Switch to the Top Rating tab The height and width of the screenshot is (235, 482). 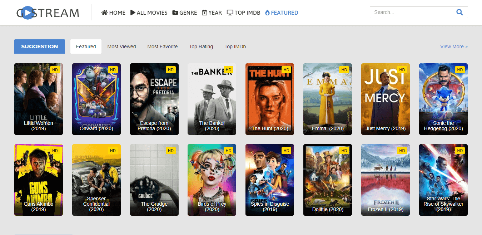click(201, 46)
